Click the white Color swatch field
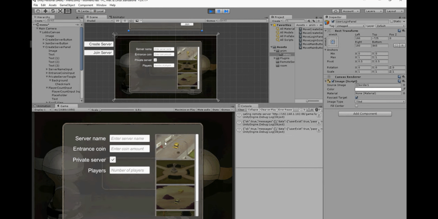 click(x=378, y=89)
